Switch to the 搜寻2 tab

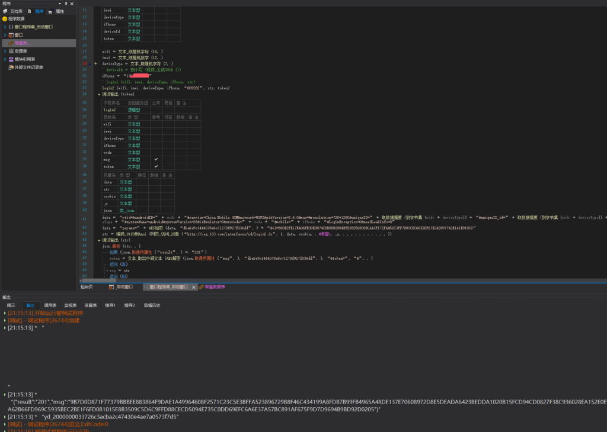coord(130,305)
